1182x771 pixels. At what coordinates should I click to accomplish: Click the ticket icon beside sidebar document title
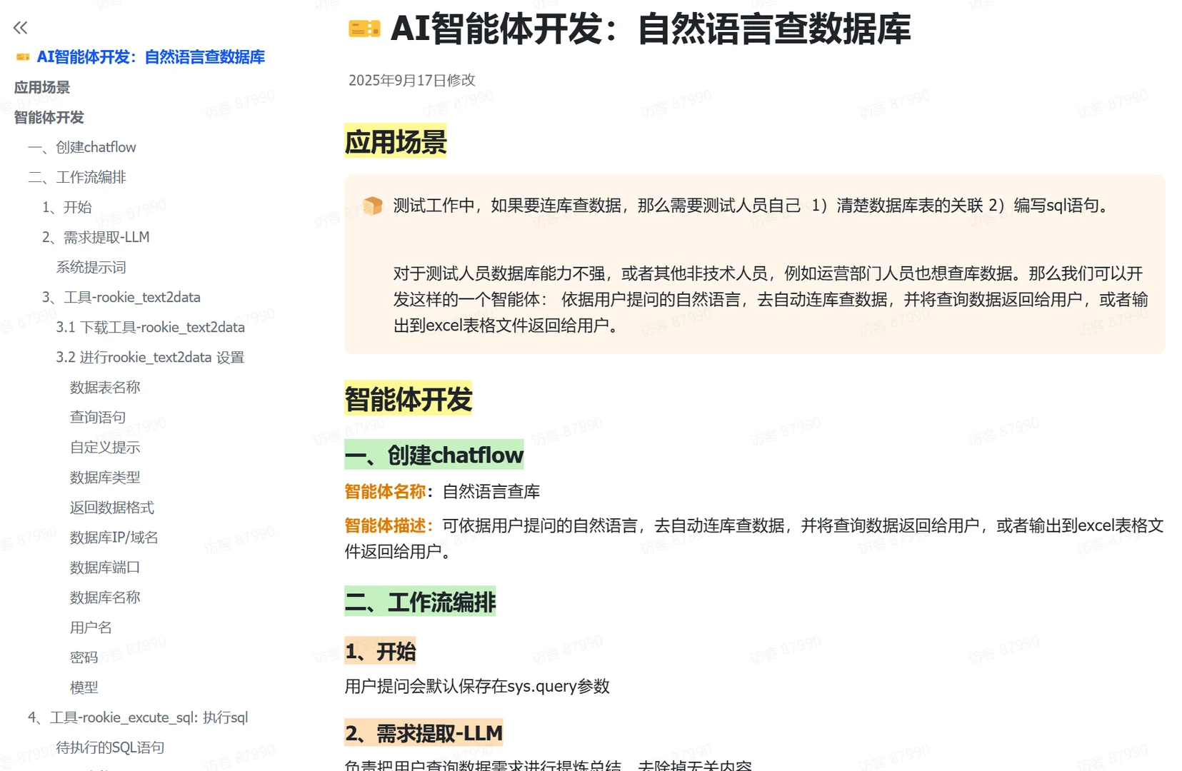[23, 57]
